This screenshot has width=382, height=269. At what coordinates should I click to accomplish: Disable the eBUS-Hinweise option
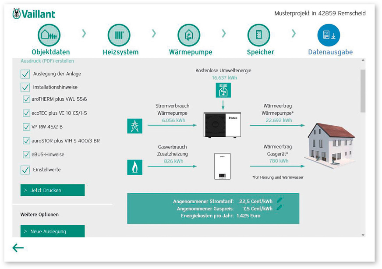point(26,154)
